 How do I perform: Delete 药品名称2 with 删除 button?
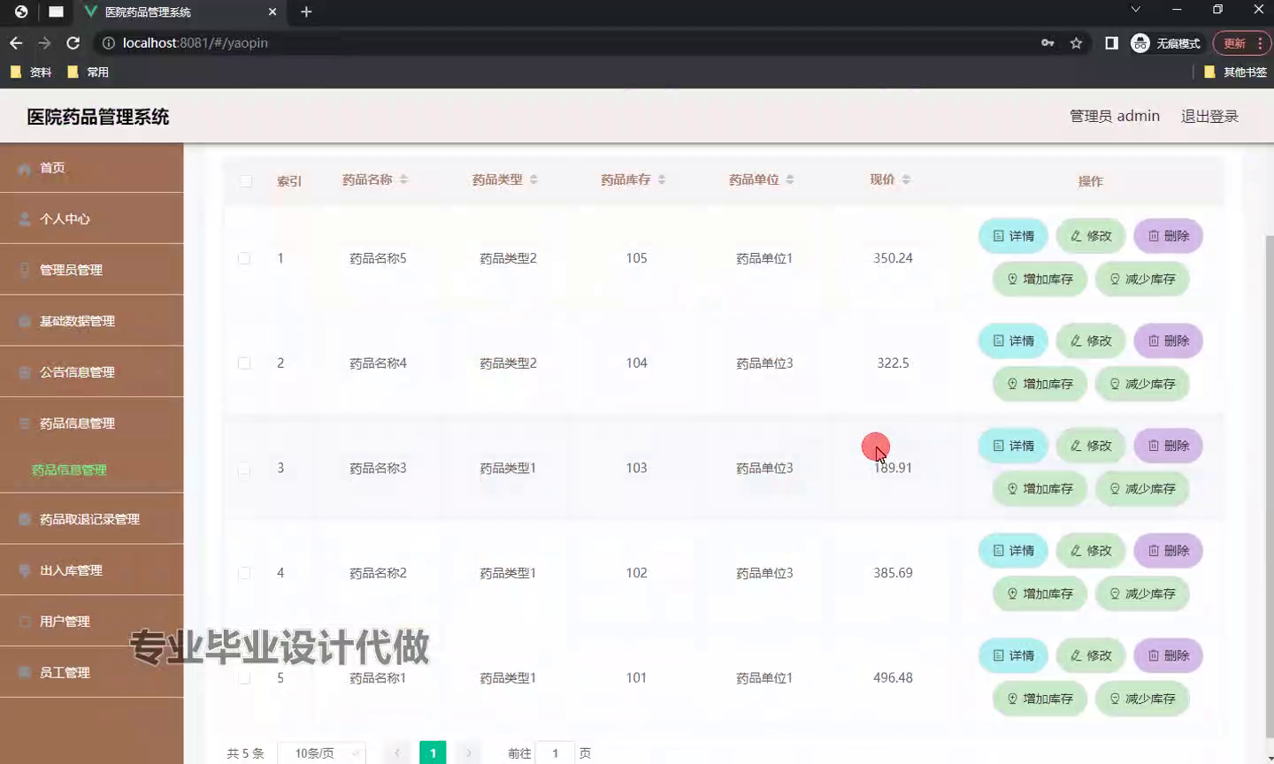tap(1169, 550)
